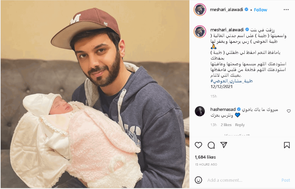
Task: Save post with bookmark icon
Action: point(287,145)
